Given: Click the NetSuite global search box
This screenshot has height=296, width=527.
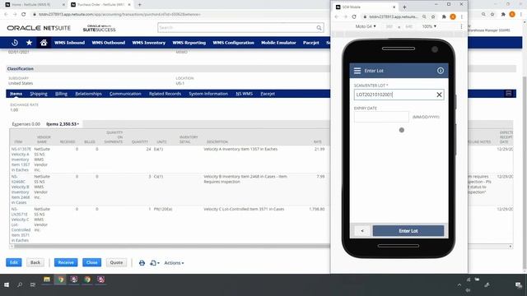Looking at the screenshot, I should [x=240, y=27].
